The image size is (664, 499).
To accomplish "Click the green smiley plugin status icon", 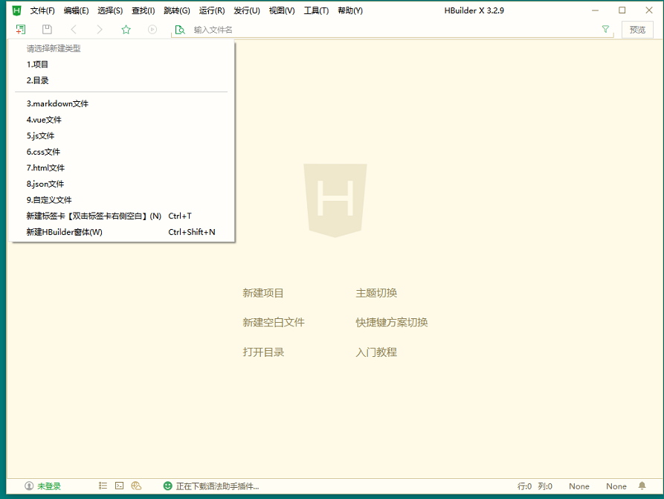I will [168, 486].
